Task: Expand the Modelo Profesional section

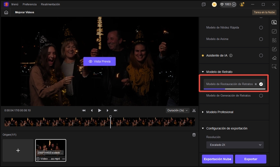Action: click(x=219, y=112)
